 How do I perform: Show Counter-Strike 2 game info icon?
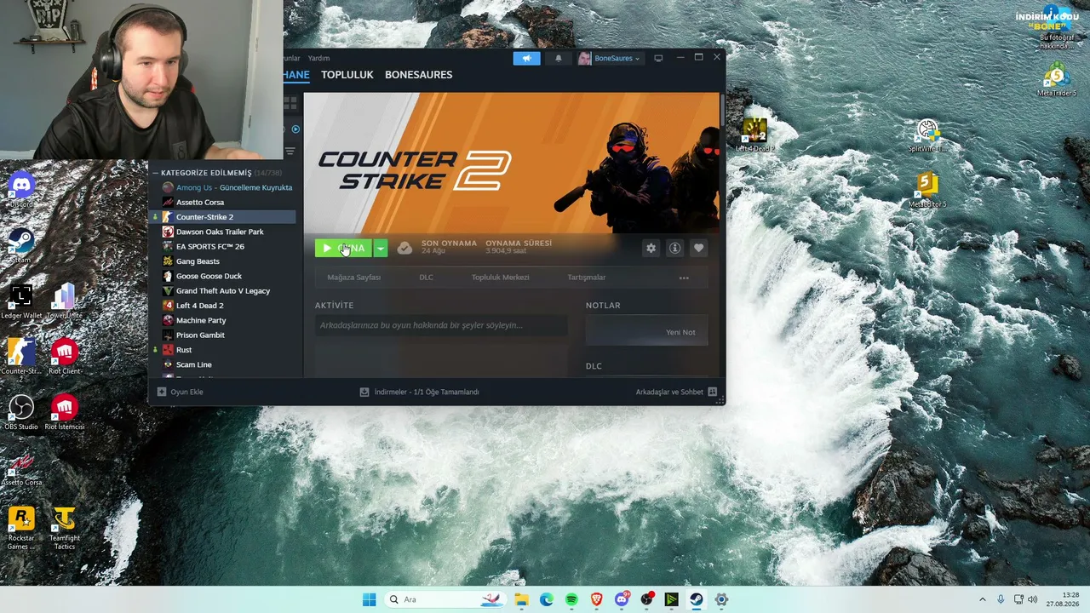(675, 248)
